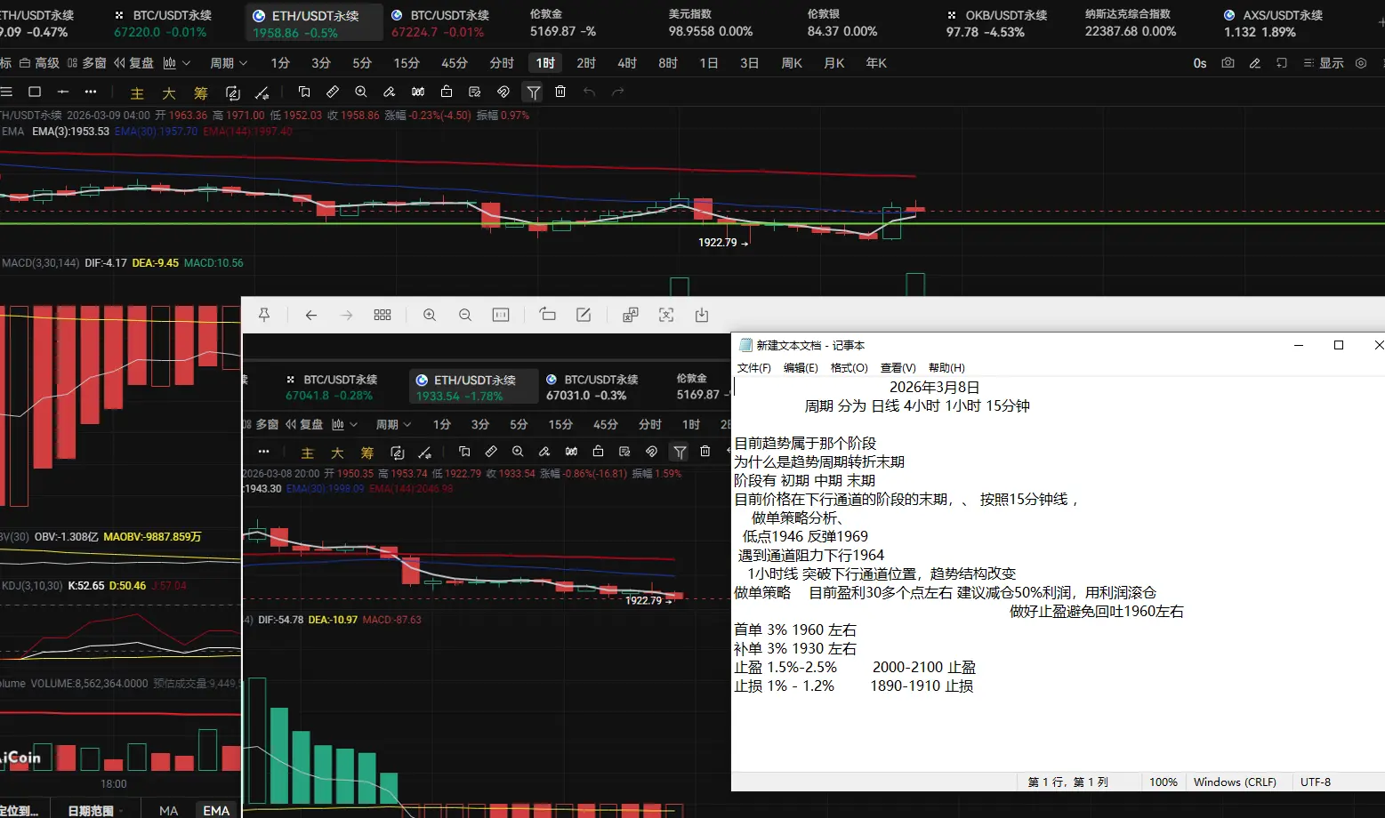Toggle the filter funnel in main chart toolbar
Image resolution: width=1385 pixels, height=818 pixels.
click(533, 92)
